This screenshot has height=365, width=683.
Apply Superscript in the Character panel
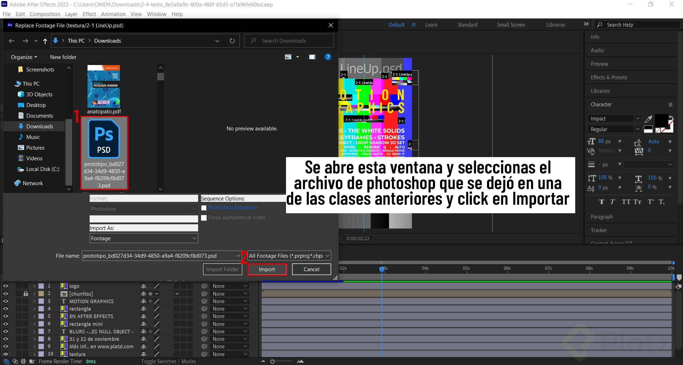651,202
